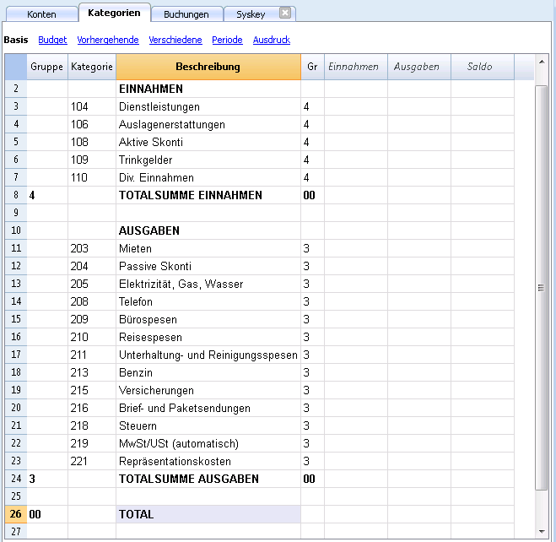Select row header 26
The height and width of the screenshot is (542, 556).
16,514
